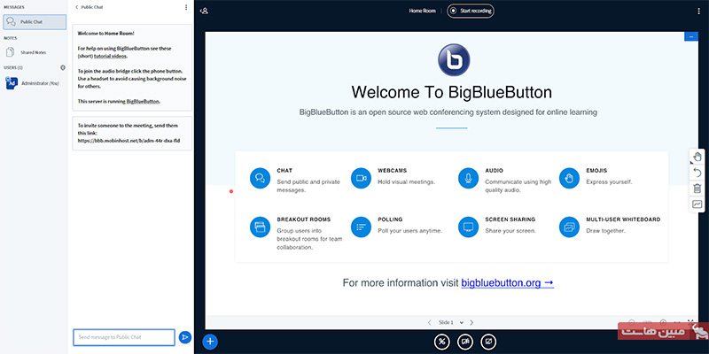Click the Home Room title
The height and width of the screenshot is (354, 709).
(x=423, y=11)
